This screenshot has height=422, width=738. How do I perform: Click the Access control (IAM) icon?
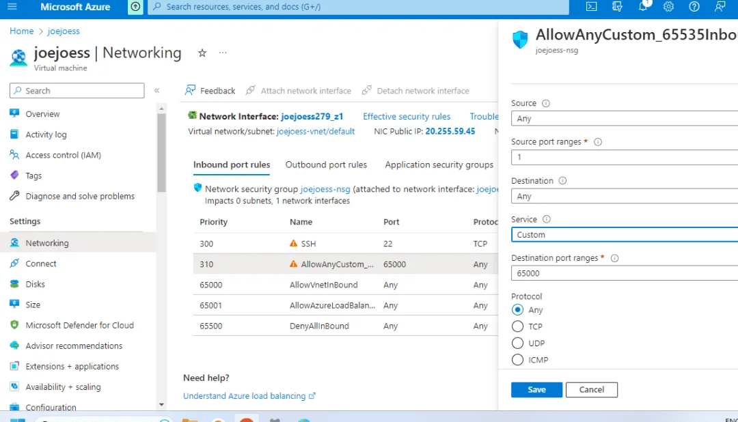point(14,155)
